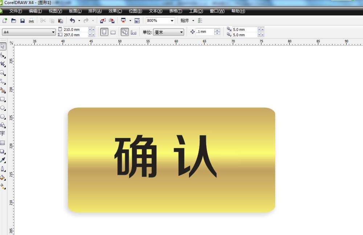Open the 效果(C) menu
This screenshot has width=363, height=235.
pos(115,11)
